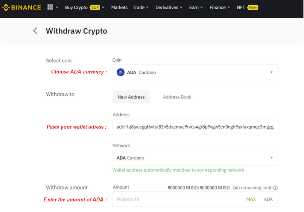Go to the NFT section

pos(241,7)
